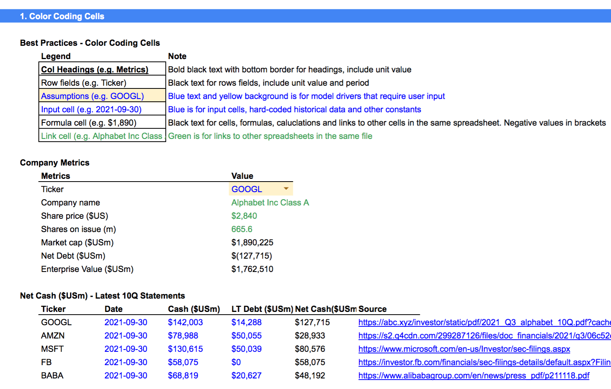Click the "Shares on issue (m)" row label

pyautogui.click(x=78, y=229)
